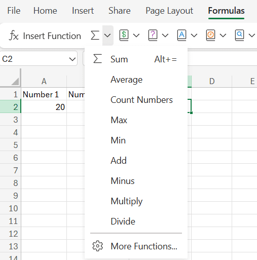Select row 5 header
257x260 pixels.
tap(11, 145)
